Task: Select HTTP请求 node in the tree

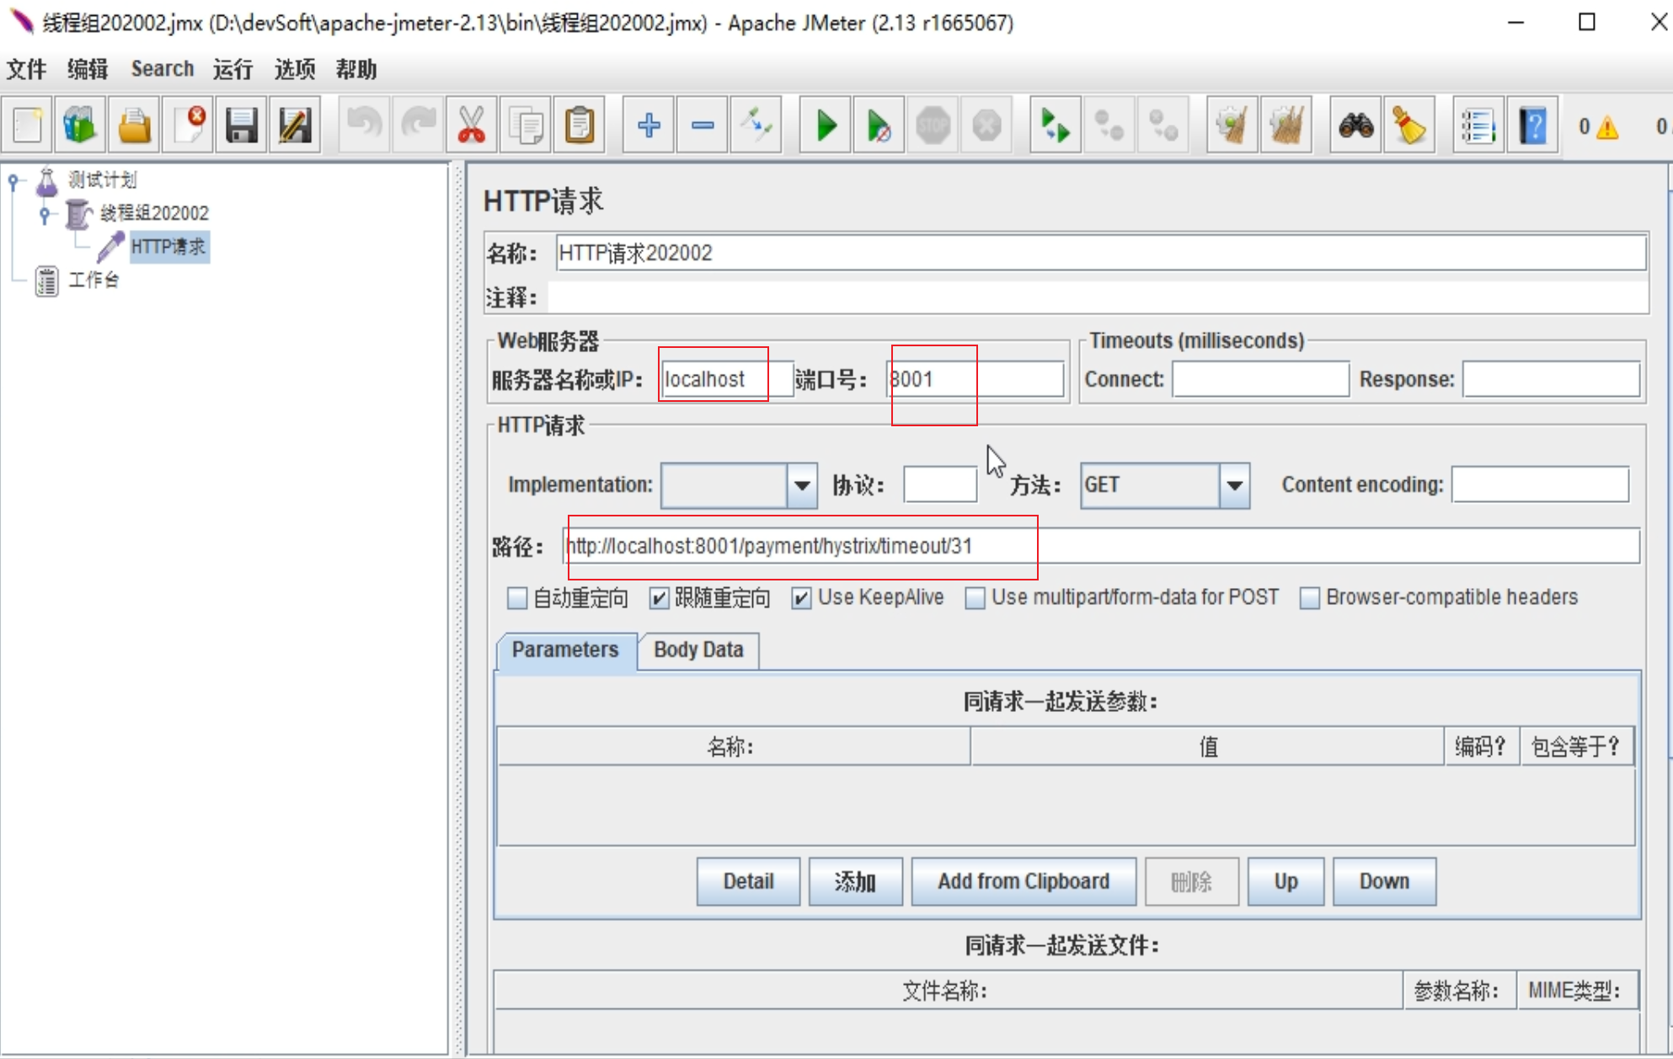Action: (168, 247)
